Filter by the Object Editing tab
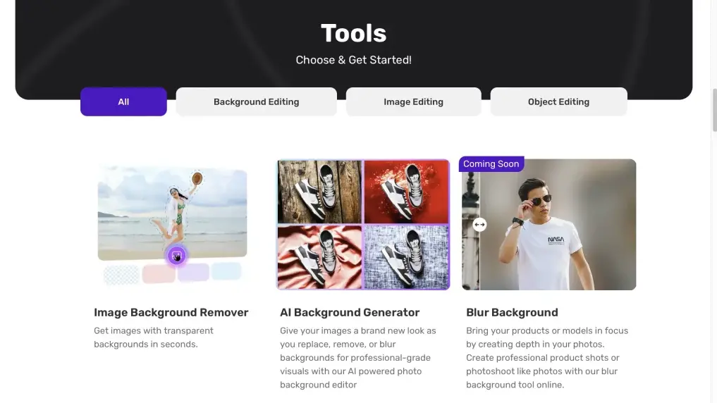This screenshot has height=403, width=717. coord(558,101)
